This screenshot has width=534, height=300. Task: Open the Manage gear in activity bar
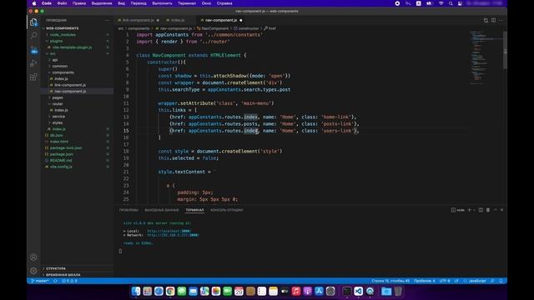33,271
